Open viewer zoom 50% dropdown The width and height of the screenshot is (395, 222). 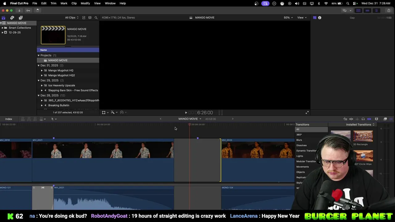click(x=288, y=18)
